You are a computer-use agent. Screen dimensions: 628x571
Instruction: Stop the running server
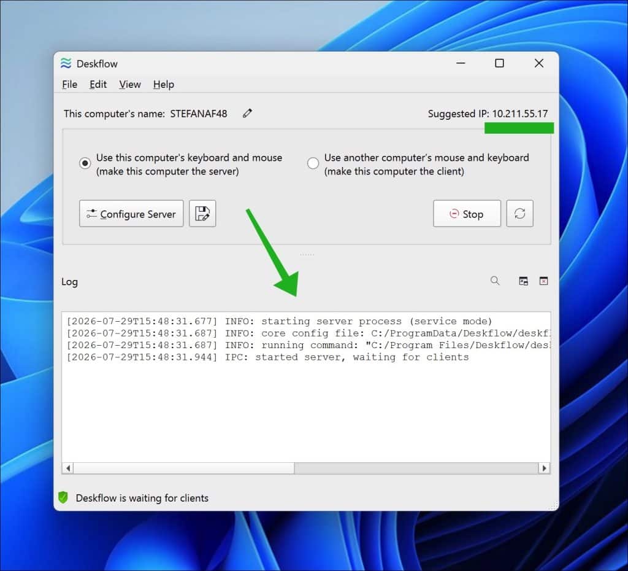click(467, 214)
